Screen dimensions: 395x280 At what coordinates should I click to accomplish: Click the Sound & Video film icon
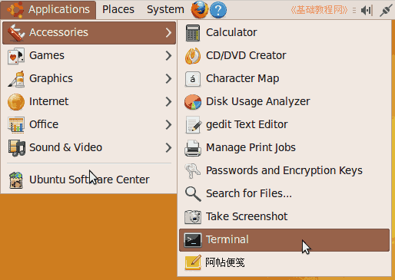point(16,148)
